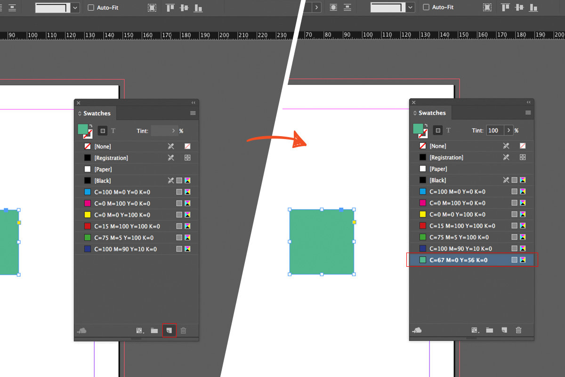Image resolution: width=565 pixels, height=377 pixels.
Task: Select C=75 M=5 Y=100 K=0 in right panel
Action: 472,237
